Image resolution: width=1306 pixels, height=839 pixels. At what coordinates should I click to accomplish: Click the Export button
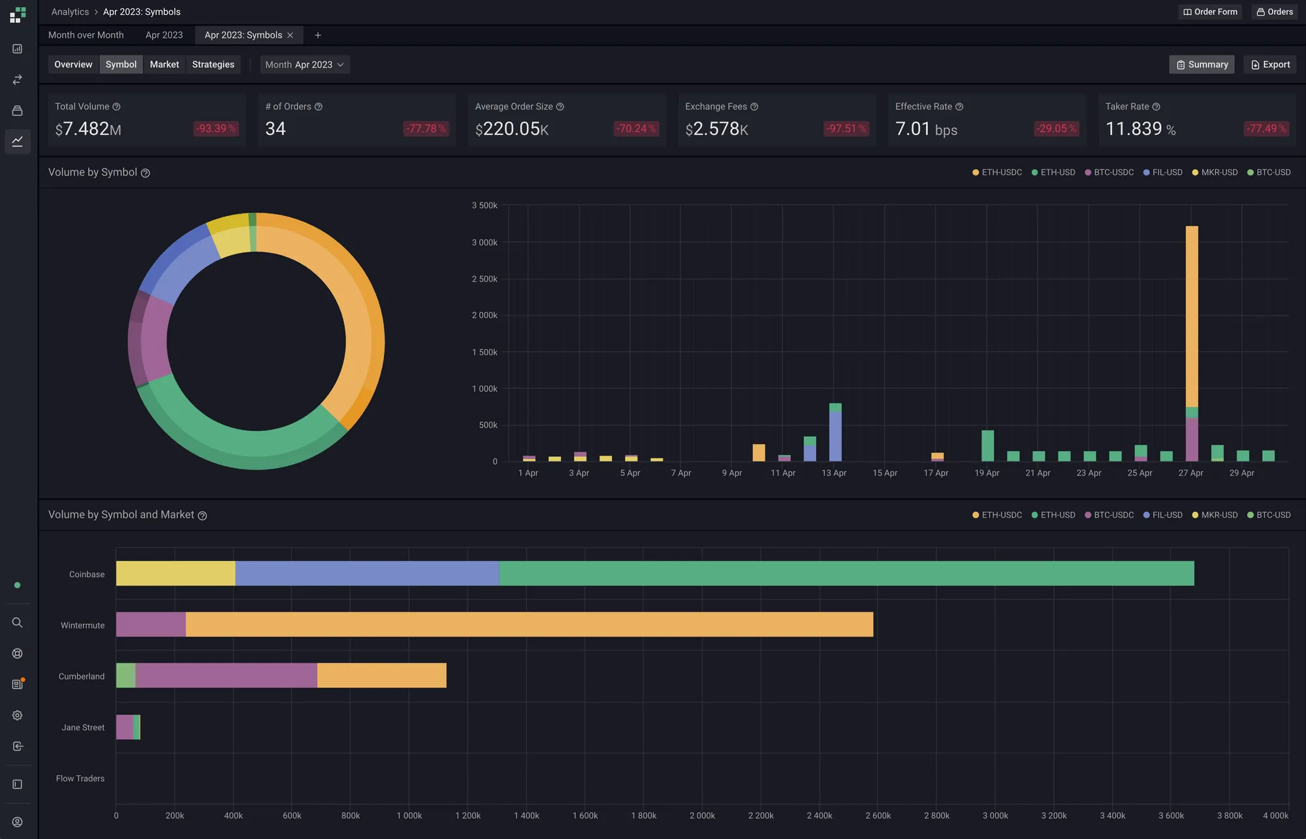pyautogui.click(x=1270, y=65)
